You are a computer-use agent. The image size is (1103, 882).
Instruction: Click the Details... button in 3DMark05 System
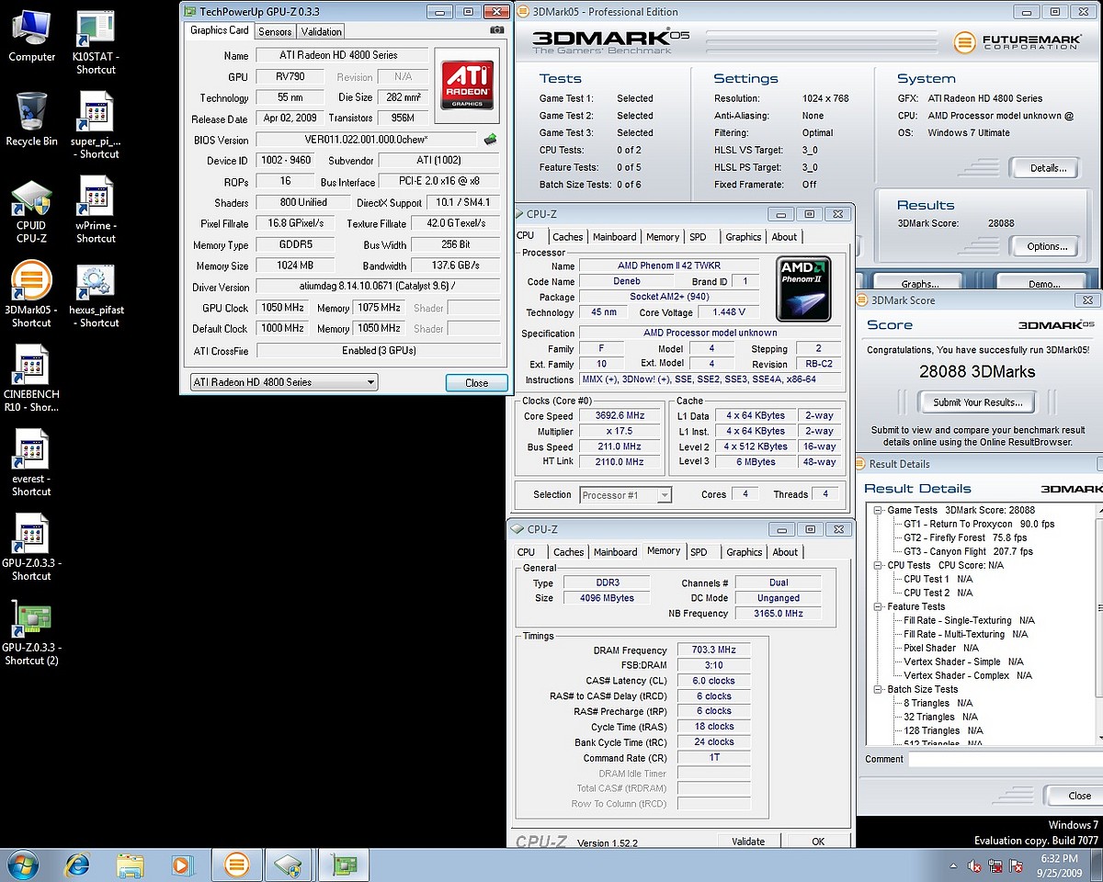(x=1049, y=168)
